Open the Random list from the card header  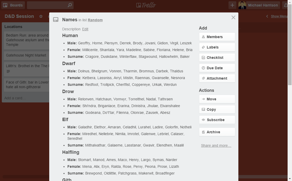95,20
